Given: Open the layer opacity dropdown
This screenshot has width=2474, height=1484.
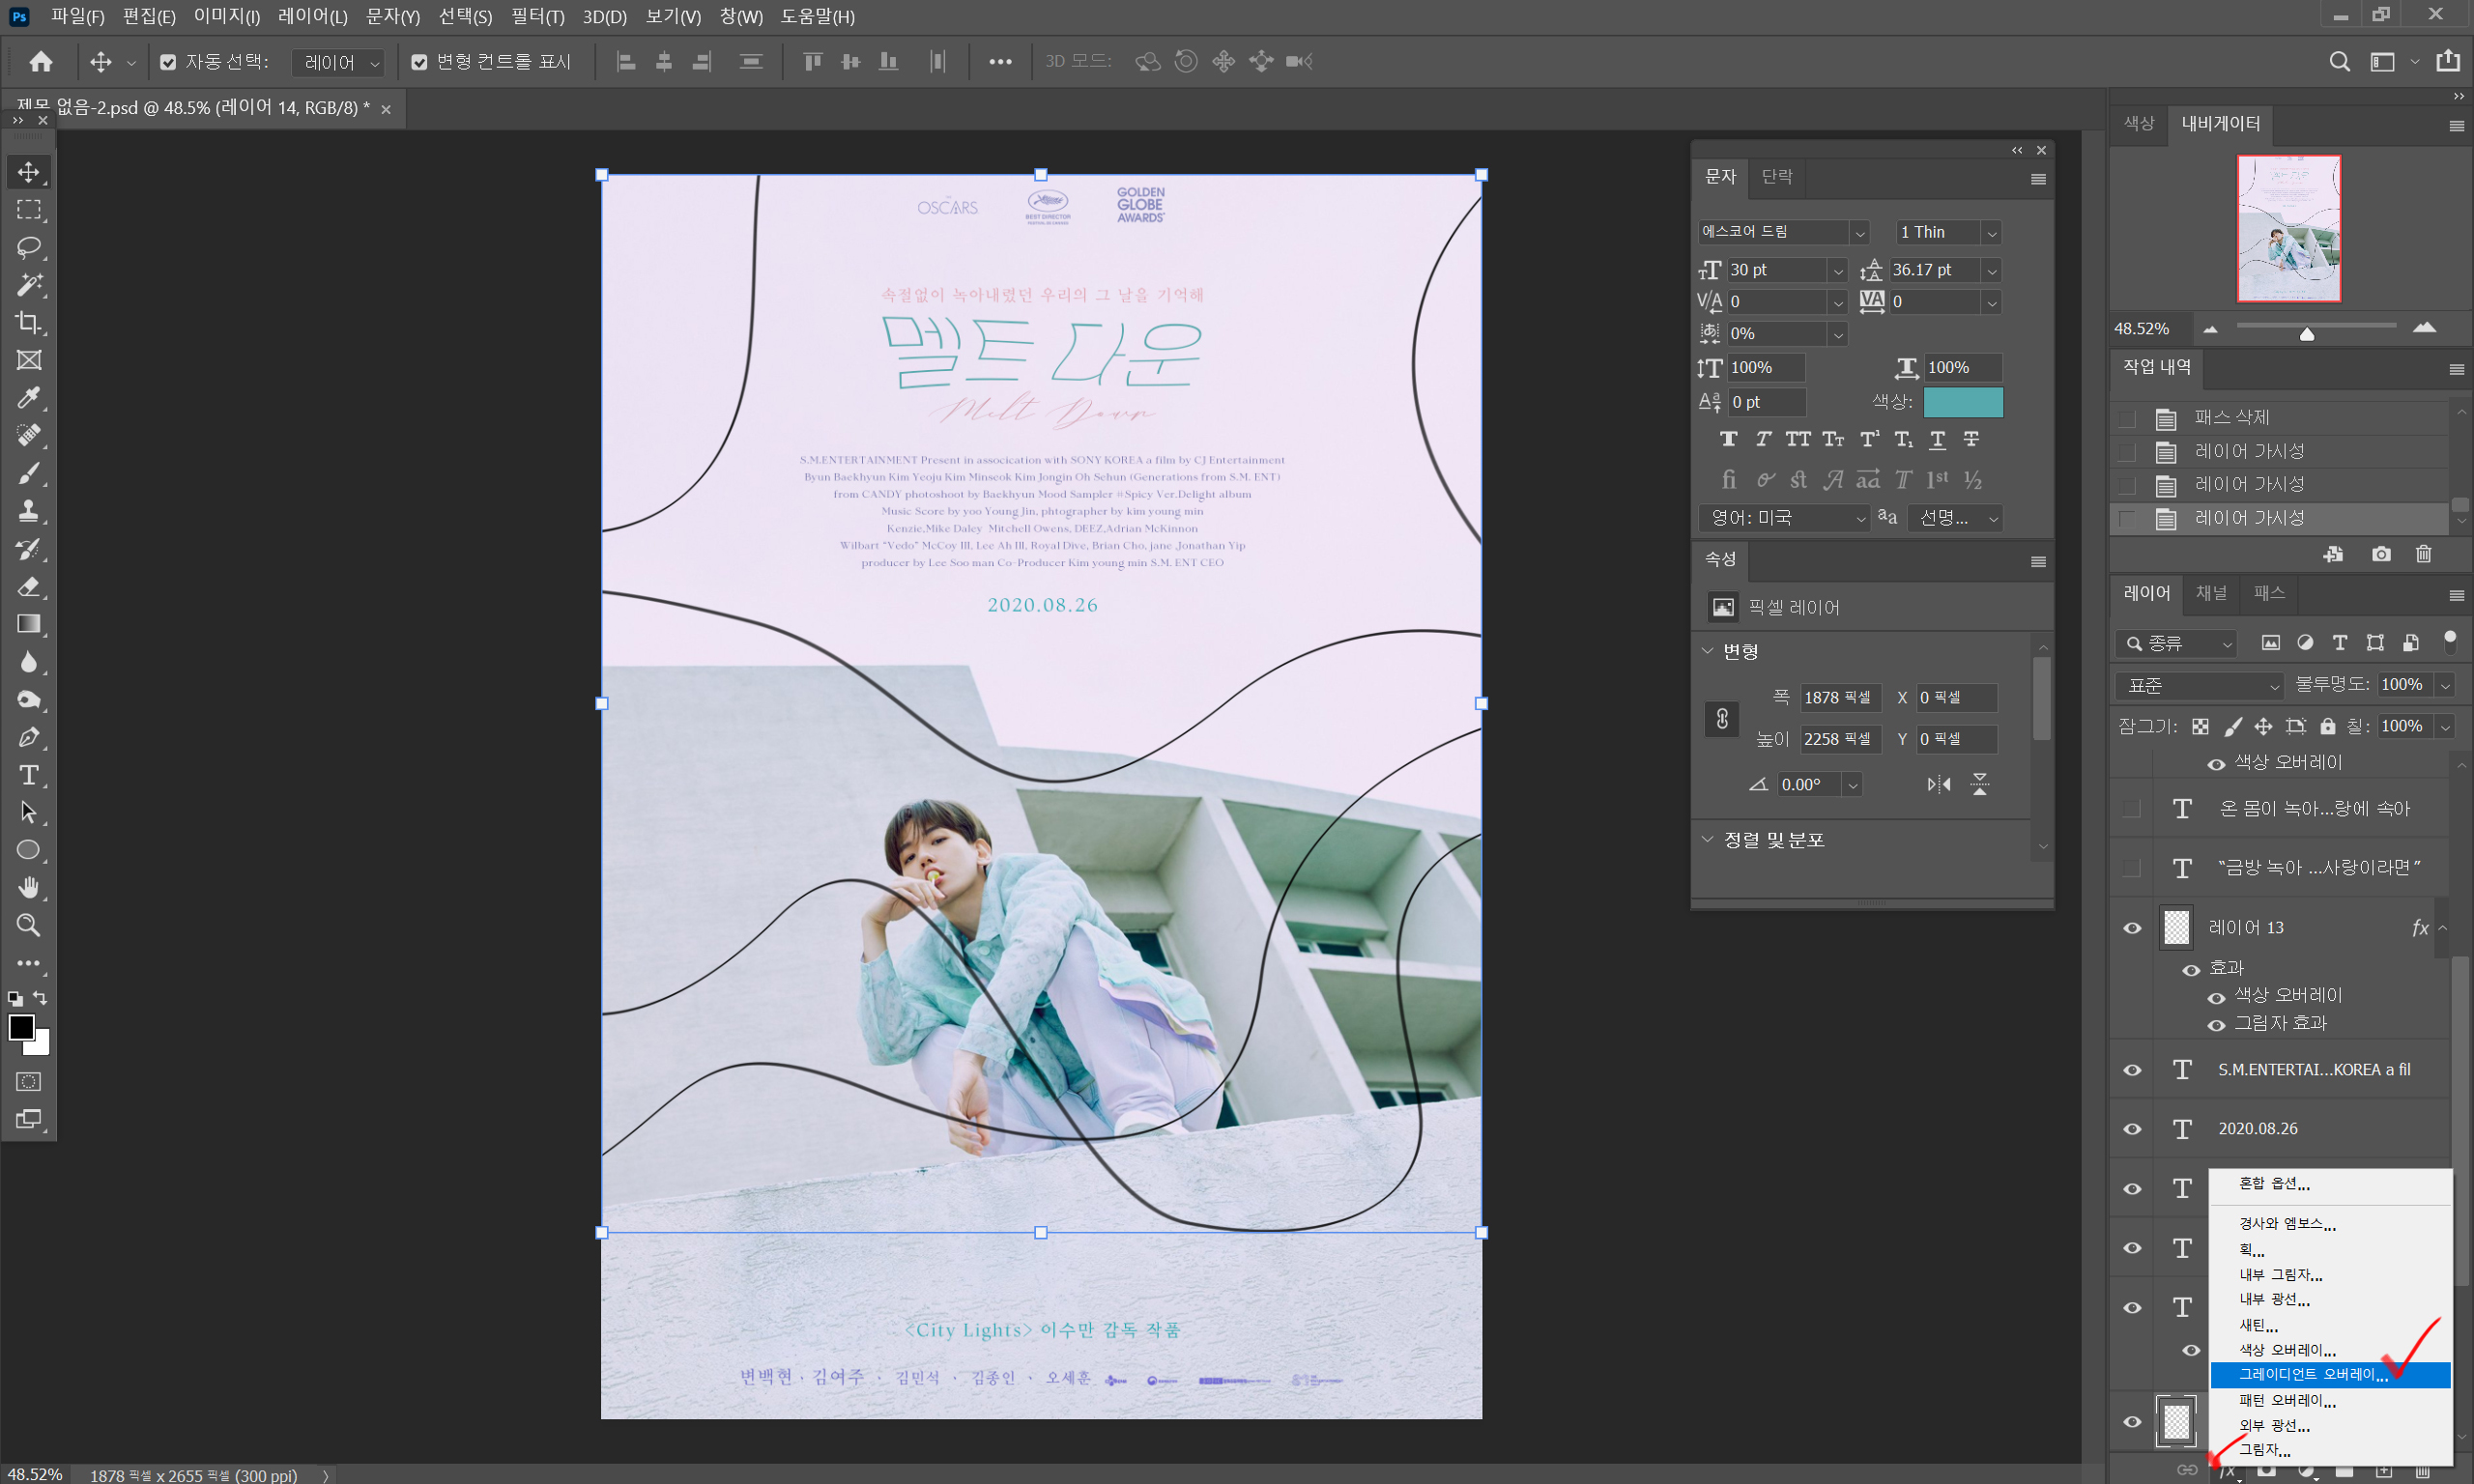Looking at the screenshot, I should pyautogui.click(x=2446, y=686).
